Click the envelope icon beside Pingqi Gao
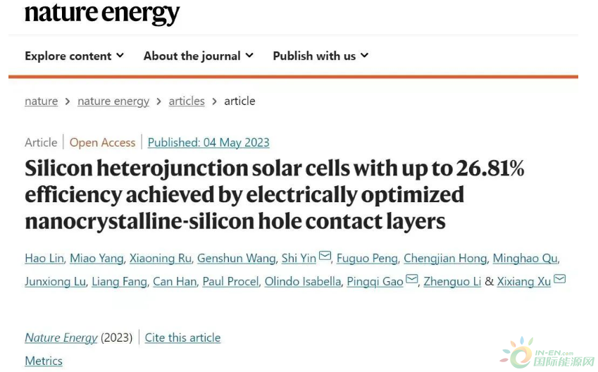Image resolution: width=598 pixels, height=372 pixels. 412,280
